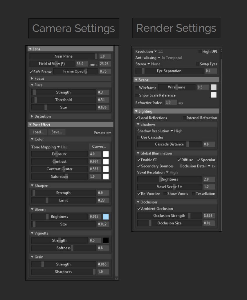
Task: Enable the Wireframe checkbox under Scene
Action: [137, 87]
